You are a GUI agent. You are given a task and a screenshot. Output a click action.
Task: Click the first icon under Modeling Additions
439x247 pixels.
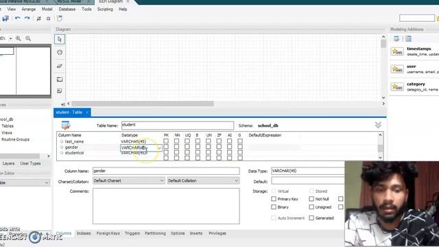[x=396, y=38]
